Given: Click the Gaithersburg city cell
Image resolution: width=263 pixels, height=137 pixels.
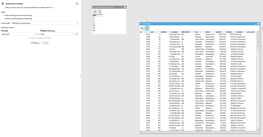Looking at the screenshot, I should coord(200,49).
